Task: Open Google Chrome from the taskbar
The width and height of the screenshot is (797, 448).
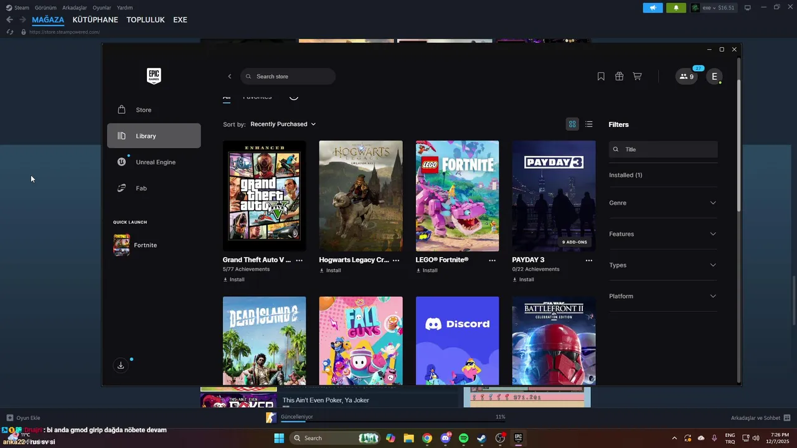Action: tap(427, 438)
